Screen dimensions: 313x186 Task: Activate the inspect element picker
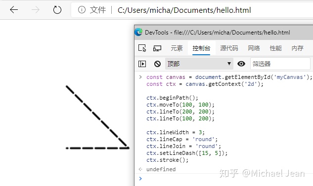tap(142, 48)
